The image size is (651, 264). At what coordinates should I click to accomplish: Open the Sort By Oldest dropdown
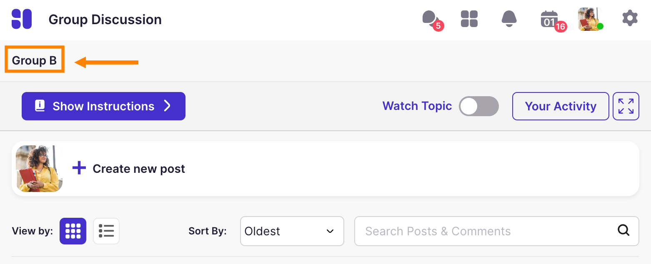[292, 231]
